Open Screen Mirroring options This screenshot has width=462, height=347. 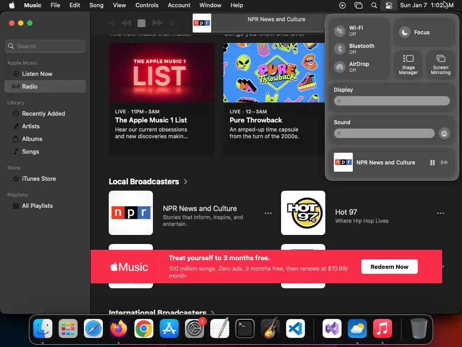440,65
